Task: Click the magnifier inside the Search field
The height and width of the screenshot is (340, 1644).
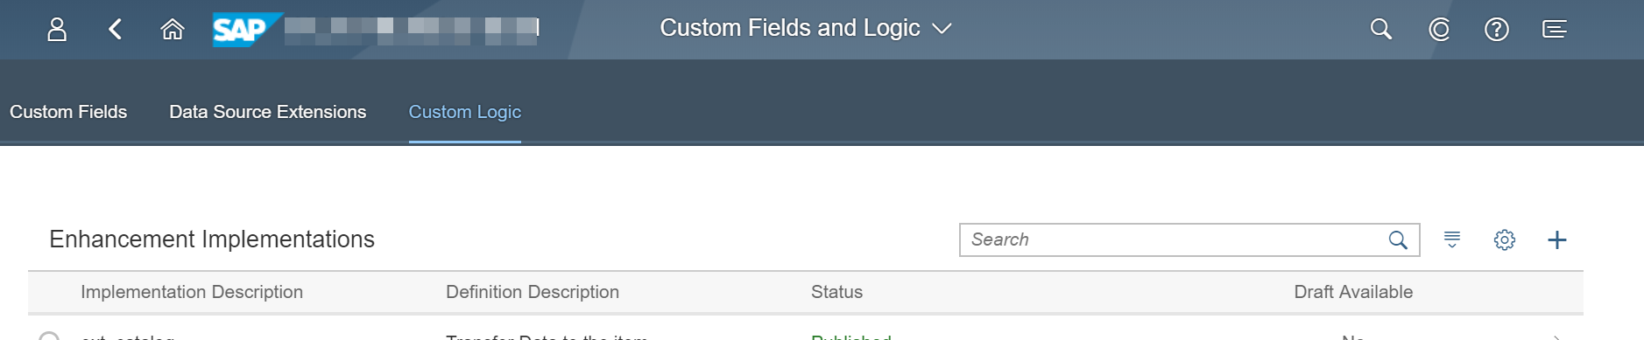Action: 1398,239
